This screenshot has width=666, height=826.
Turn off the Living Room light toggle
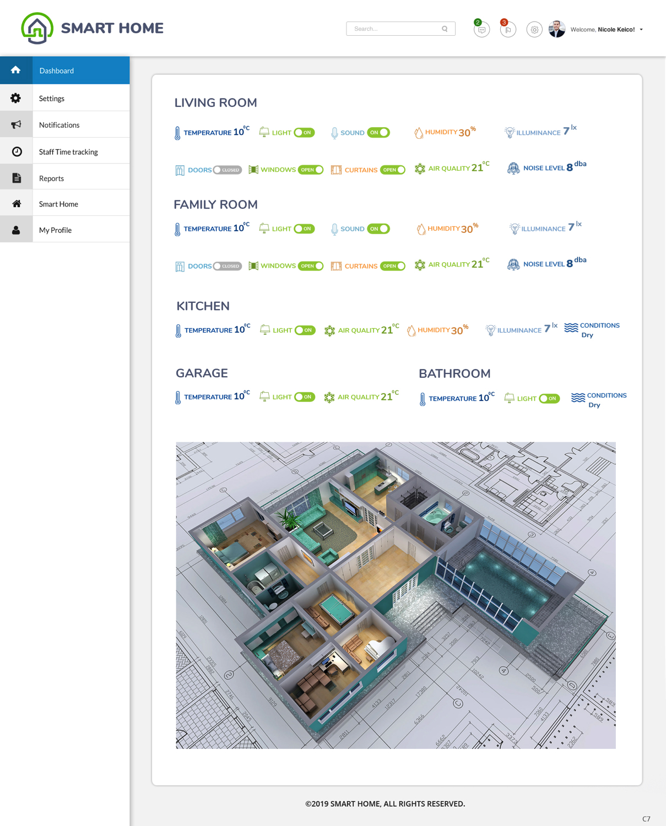(304, 133)
